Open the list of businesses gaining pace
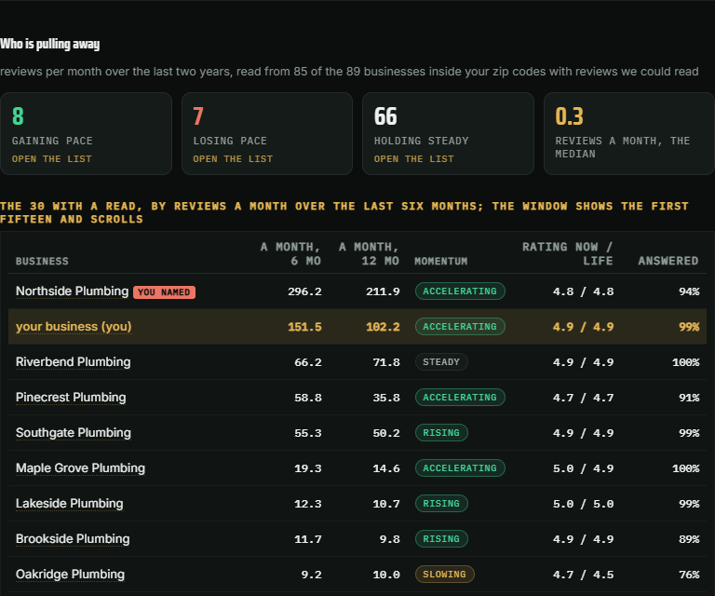Viewport: 715px width, 596px height. (51, 158)
